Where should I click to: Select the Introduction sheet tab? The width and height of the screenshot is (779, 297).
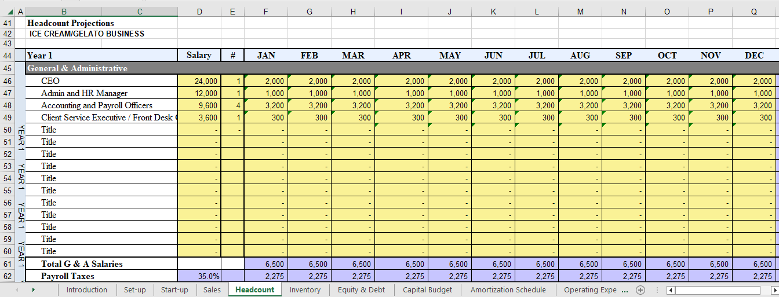point(86,290)
